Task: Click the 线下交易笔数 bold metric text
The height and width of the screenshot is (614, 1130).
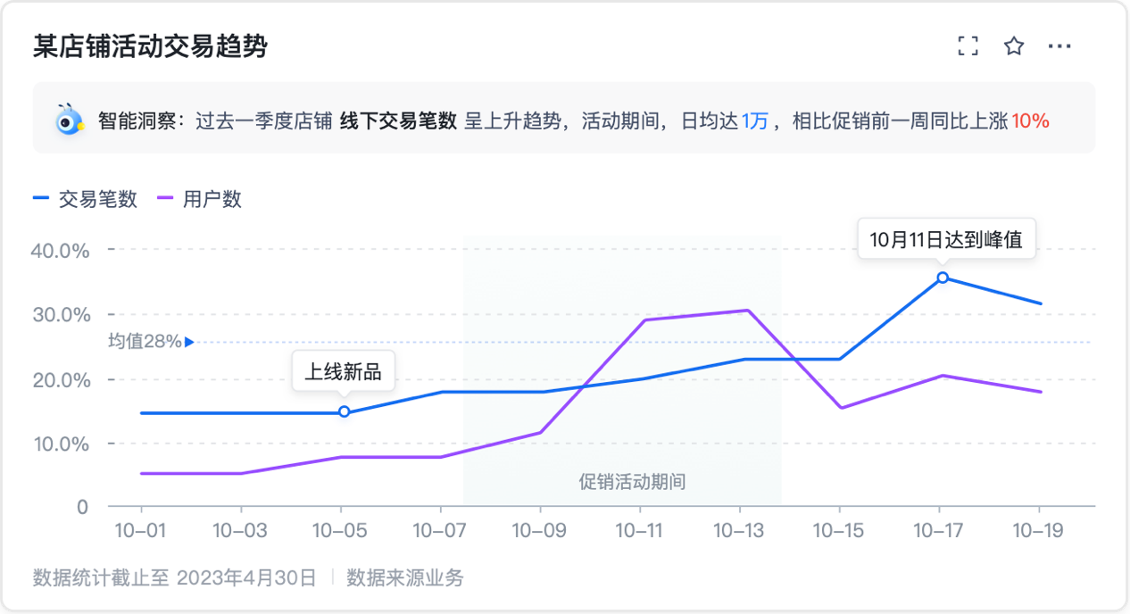Action: [x=398, y=120]
